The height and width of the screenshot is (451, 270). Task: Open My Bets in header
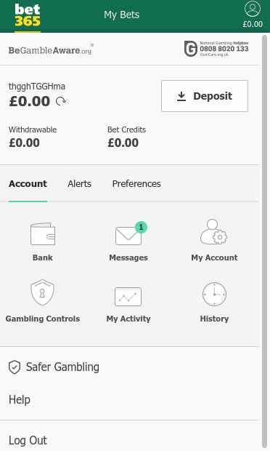pos(122,15)
